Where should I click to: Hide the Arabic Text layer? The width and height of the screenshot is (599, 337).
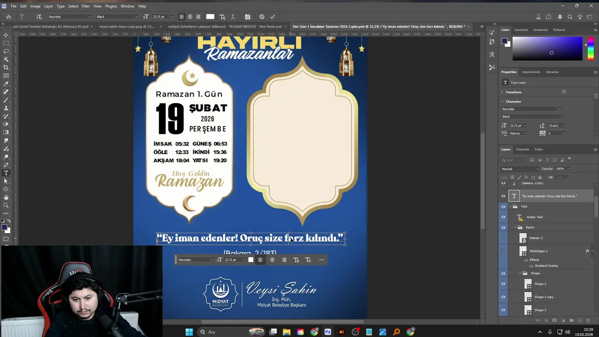coord(504,217)
